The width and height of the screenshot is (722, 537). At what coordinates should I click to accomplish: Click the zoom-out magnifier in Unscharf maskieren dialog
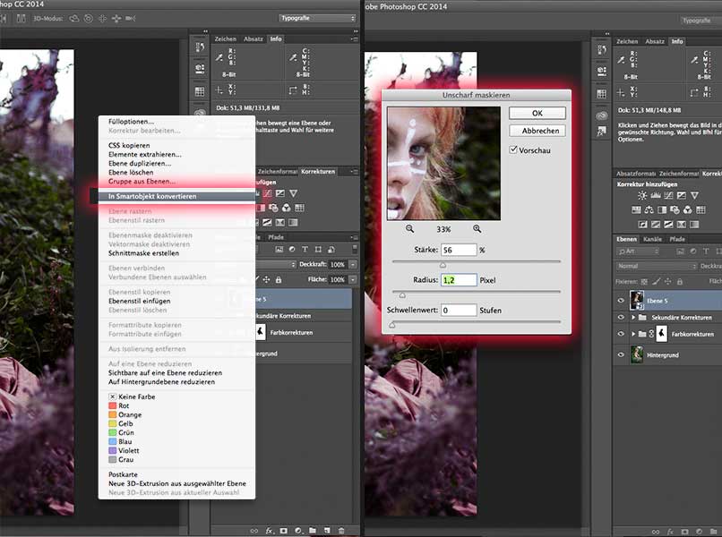(410, 229)
